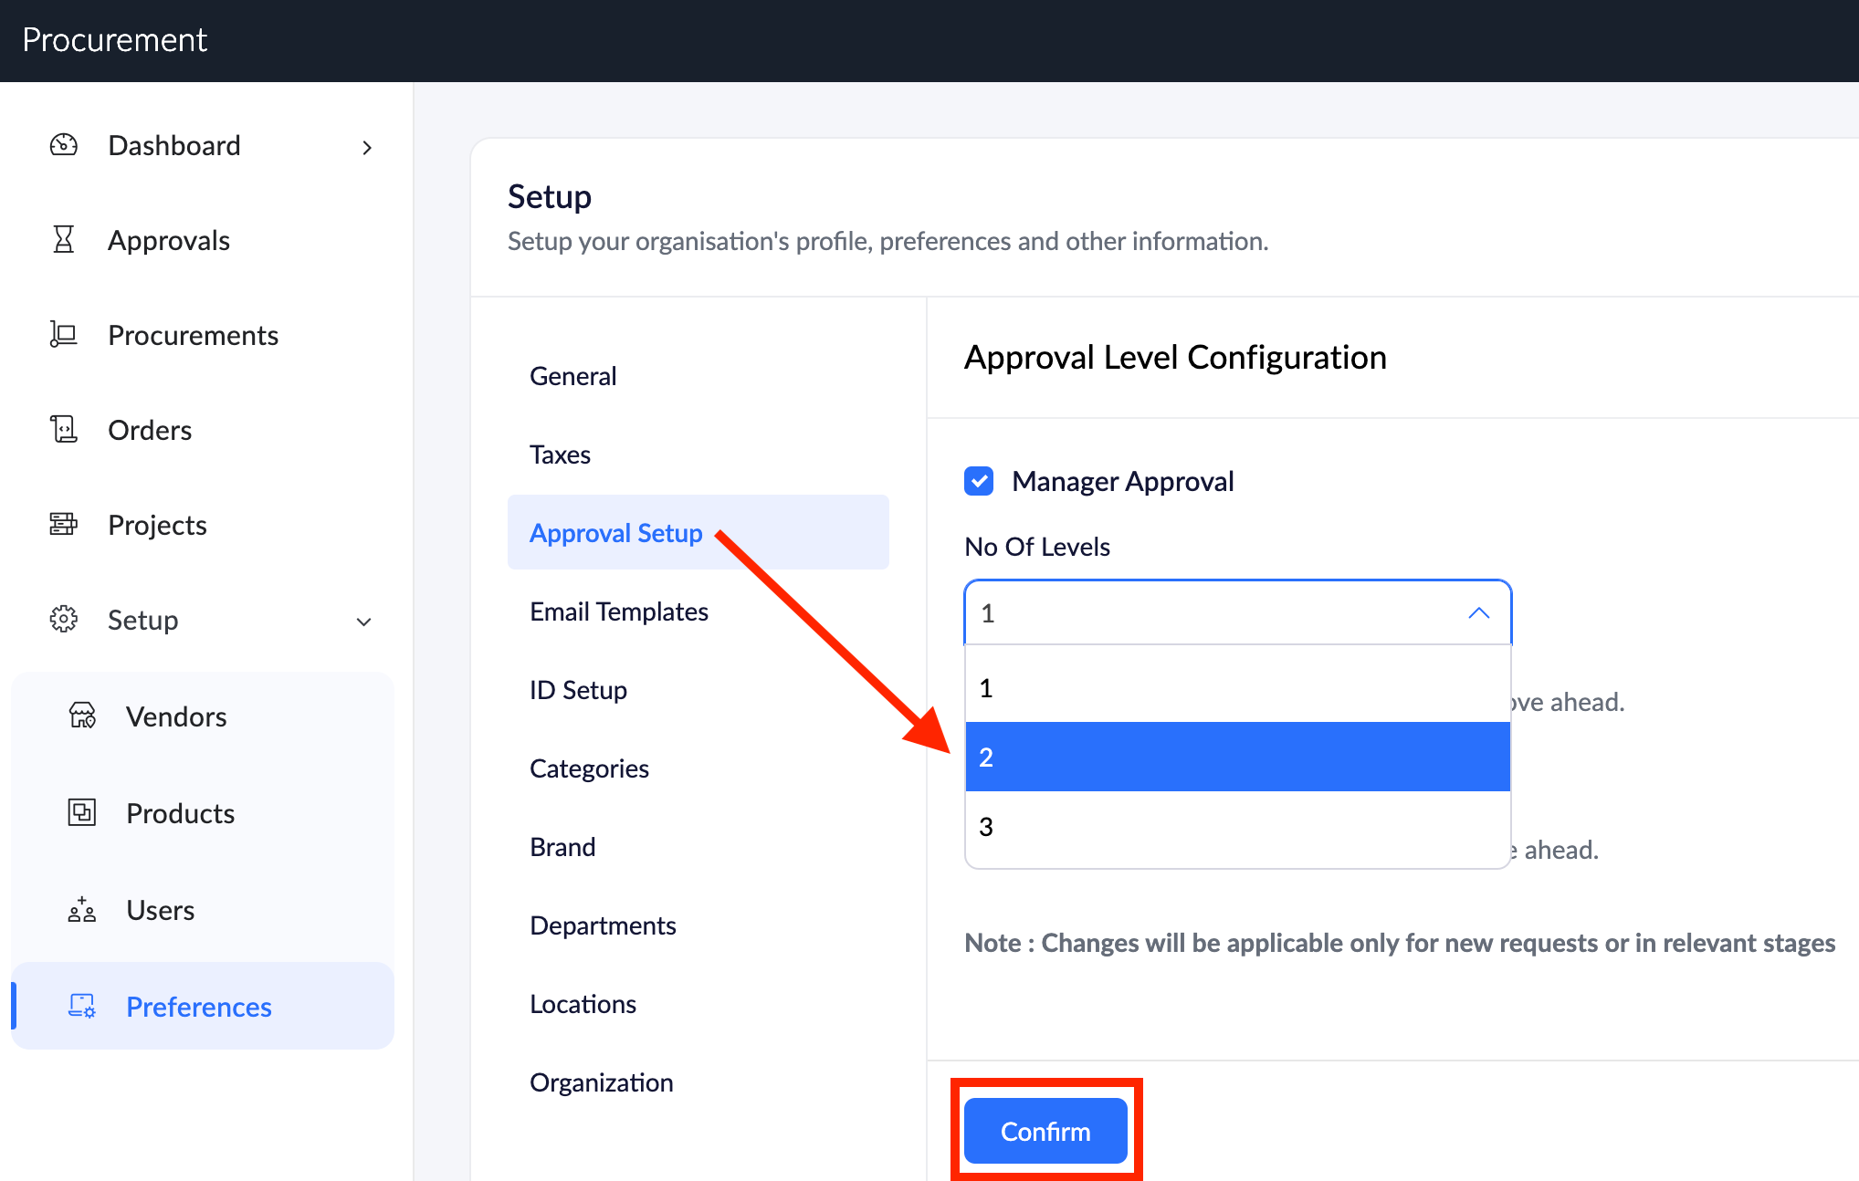The image size is (1859, 1181).
Task: Click the Orders receipt icon
Action: coord(64,430)
